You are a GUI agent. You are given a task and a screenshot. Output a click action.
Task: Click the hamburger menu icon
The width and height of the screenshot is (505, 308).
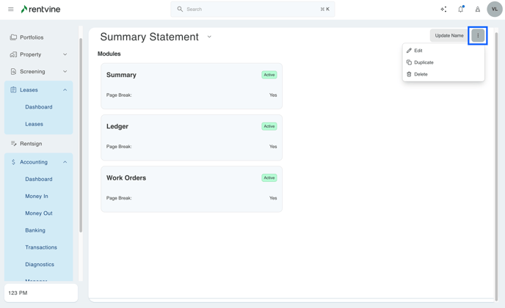(11, 10)
